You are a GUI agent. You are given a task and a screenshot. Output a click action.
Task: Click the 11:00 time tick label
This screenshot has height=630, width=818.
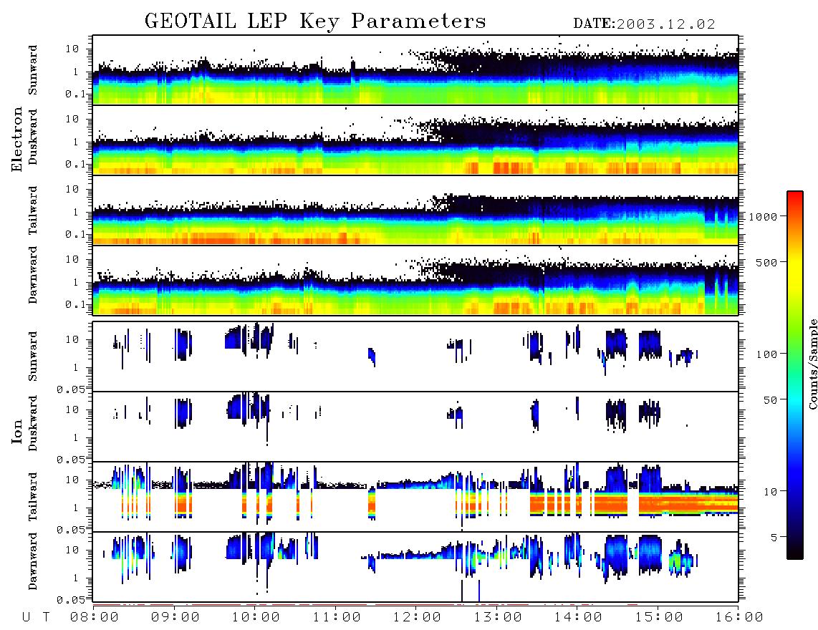pos(337,618)
